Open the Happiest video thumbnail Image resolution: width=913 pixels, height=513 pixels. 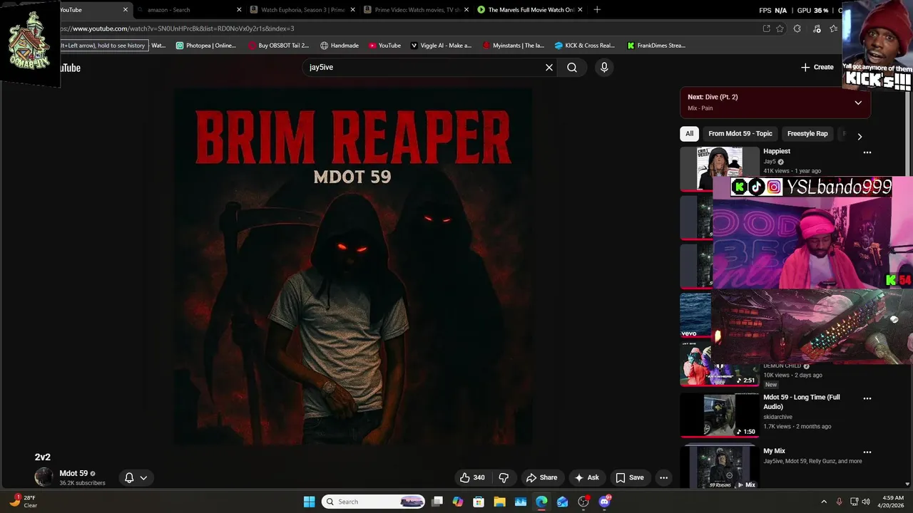[720, 169]
